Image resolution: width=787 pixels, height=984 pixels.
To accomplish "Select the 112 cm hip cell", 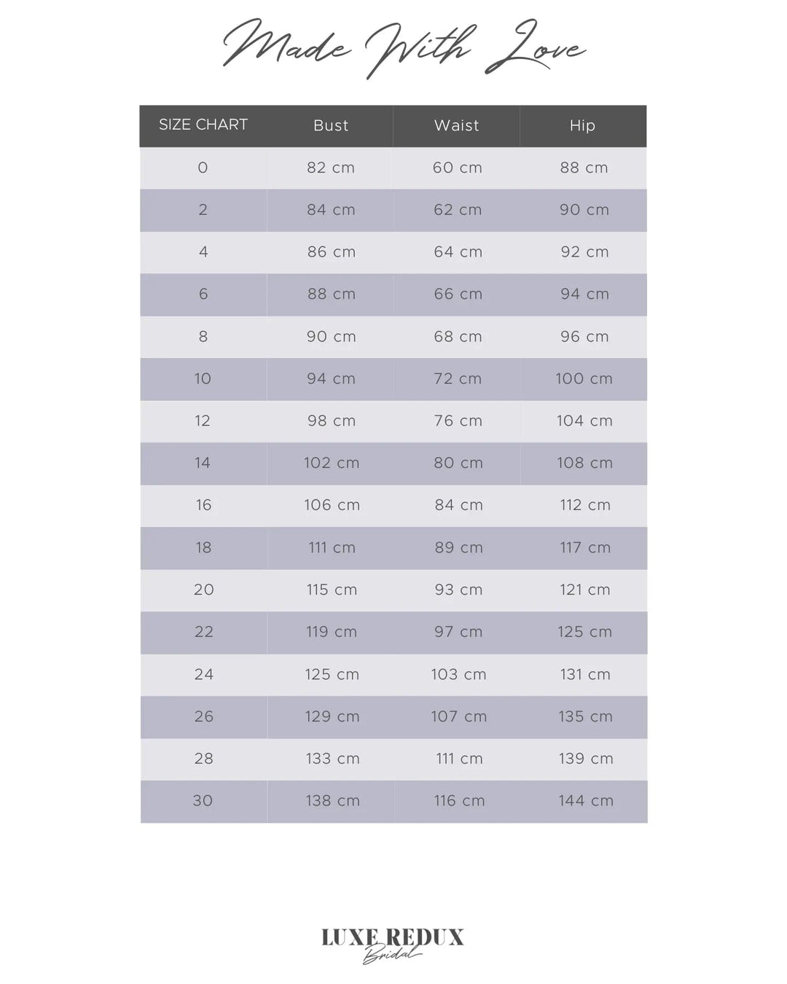I will [x=585, y=505].
